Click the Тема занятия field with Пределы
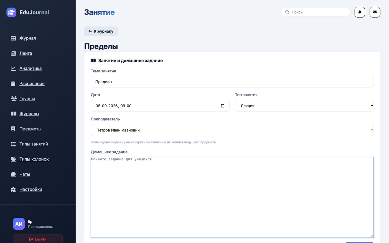This screenshot has width=389, height=243. 232,82
